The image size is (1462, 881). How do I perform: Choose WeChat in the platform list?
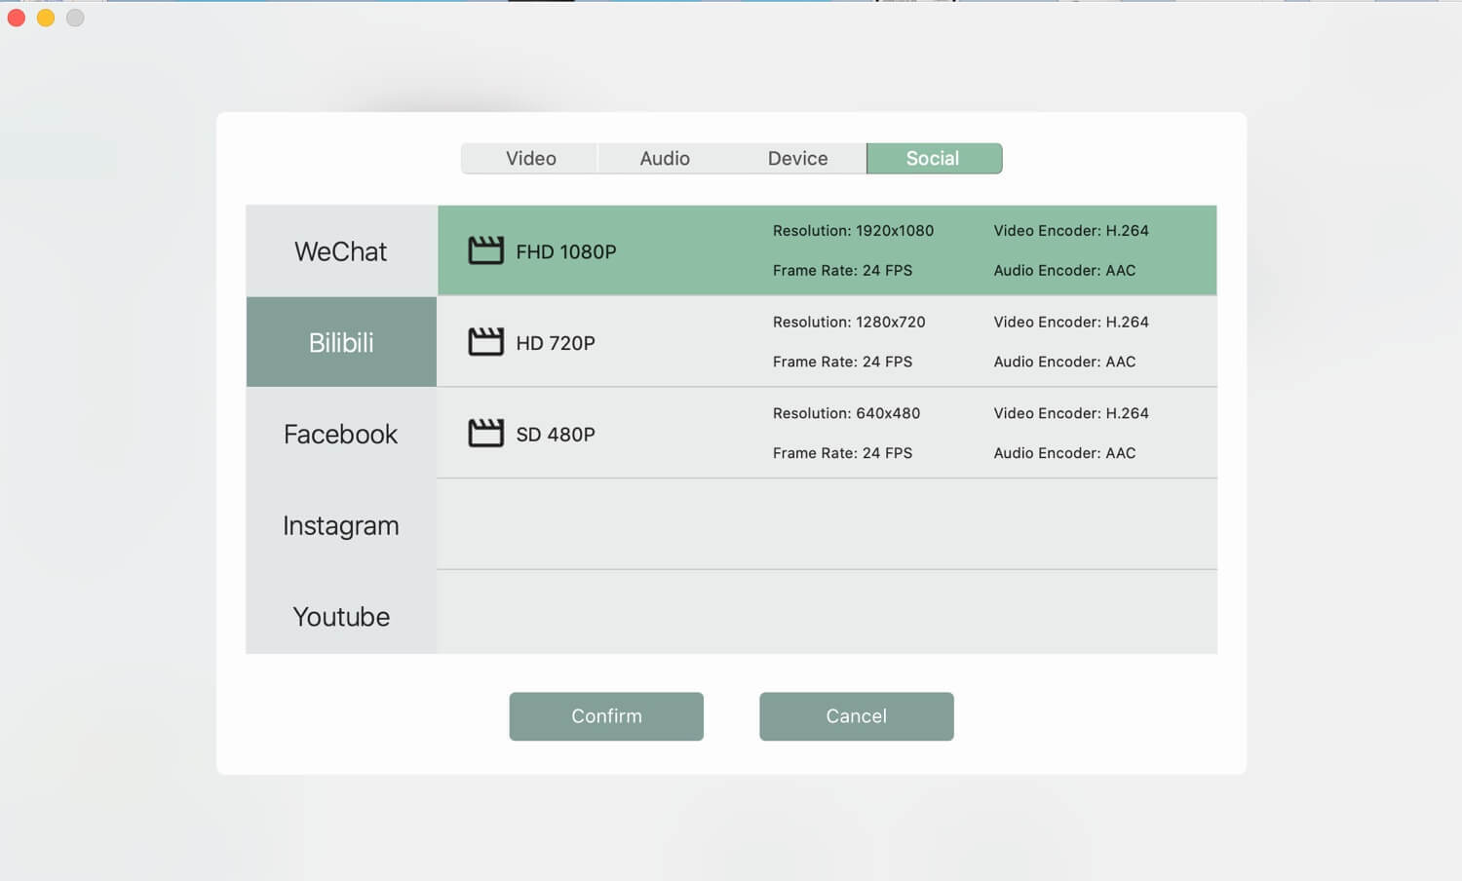click(341, 251)
